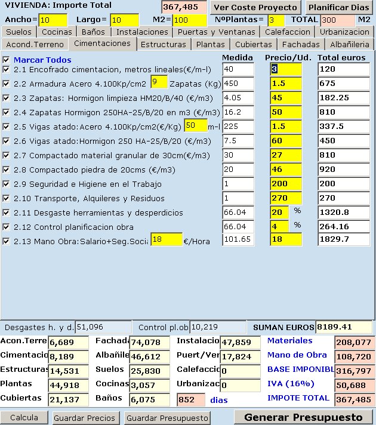Click precio field for 2.7 Compactado granular
This screenshot has width=376, height=425.
tap(286, 155)
